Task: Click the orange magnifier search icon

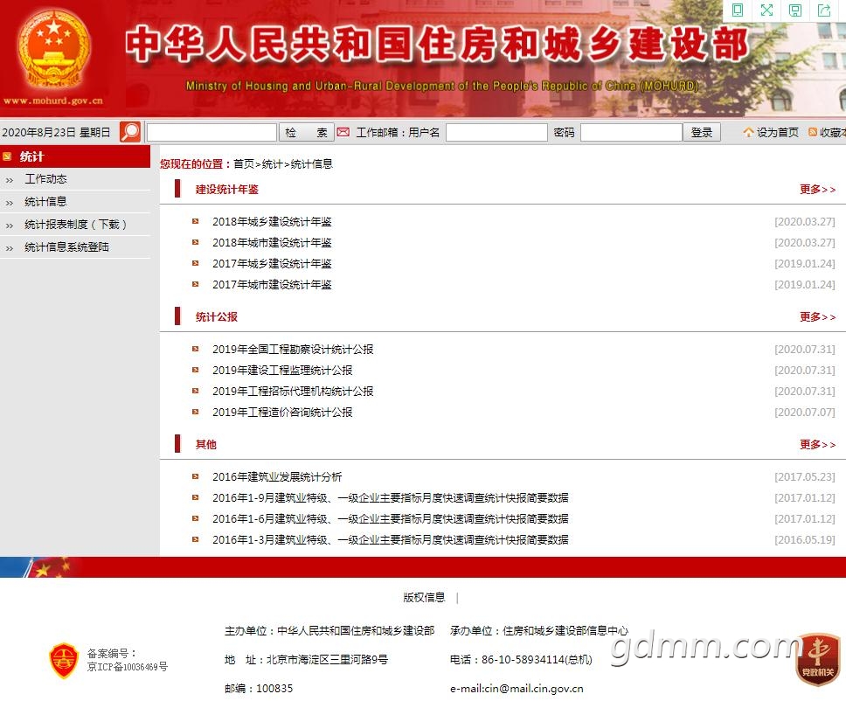Action: (x=130, y=132)
